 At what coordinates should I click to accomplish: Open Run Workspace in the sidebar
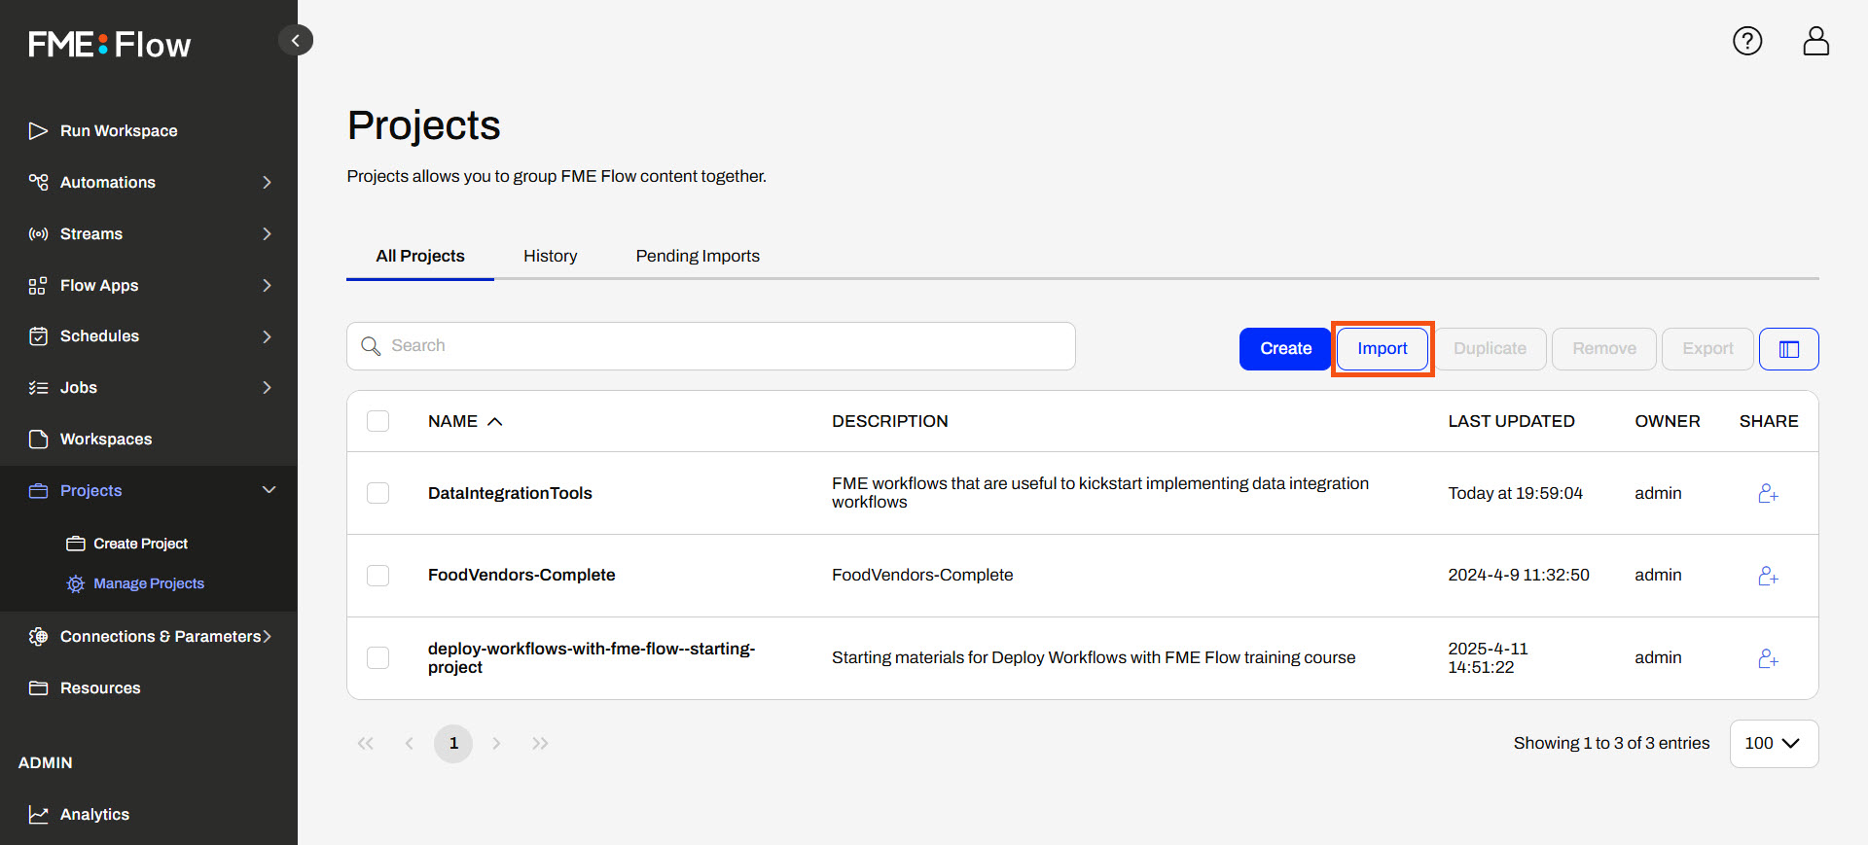pos(118,130)
